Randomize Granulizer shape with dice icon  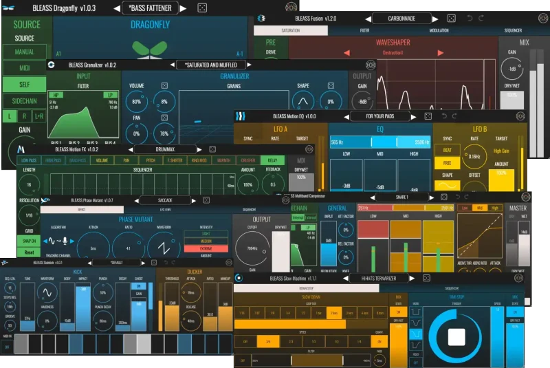331,85
